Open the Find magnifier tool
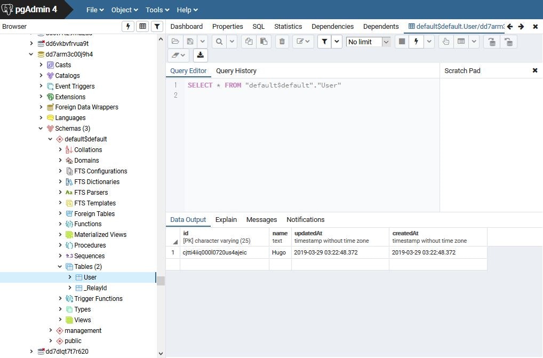Screen dimensions: 543x358 (219, 42)
